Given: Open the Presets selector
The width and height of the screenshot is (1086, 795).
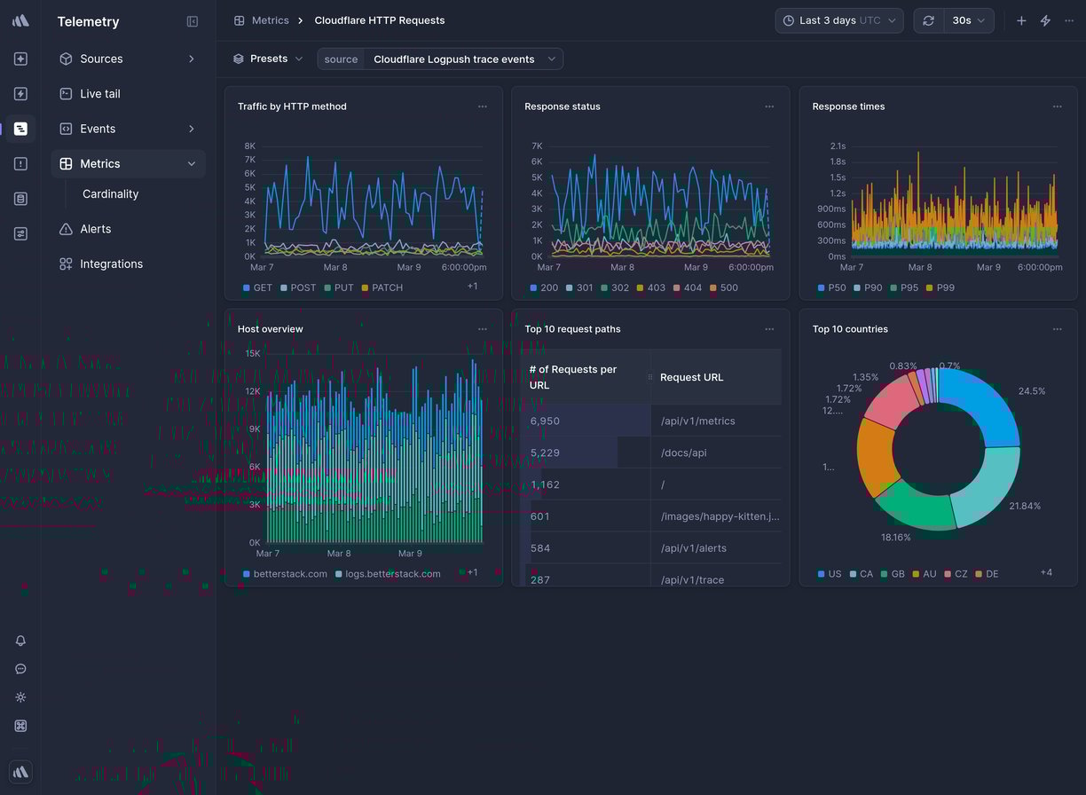Looking at the screenshot, I should pos(267,58).
